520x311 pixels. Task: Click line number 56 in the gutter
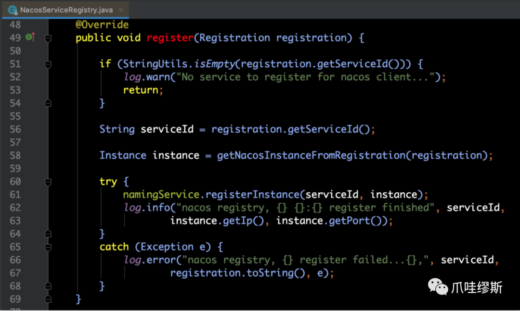(15, 129)
